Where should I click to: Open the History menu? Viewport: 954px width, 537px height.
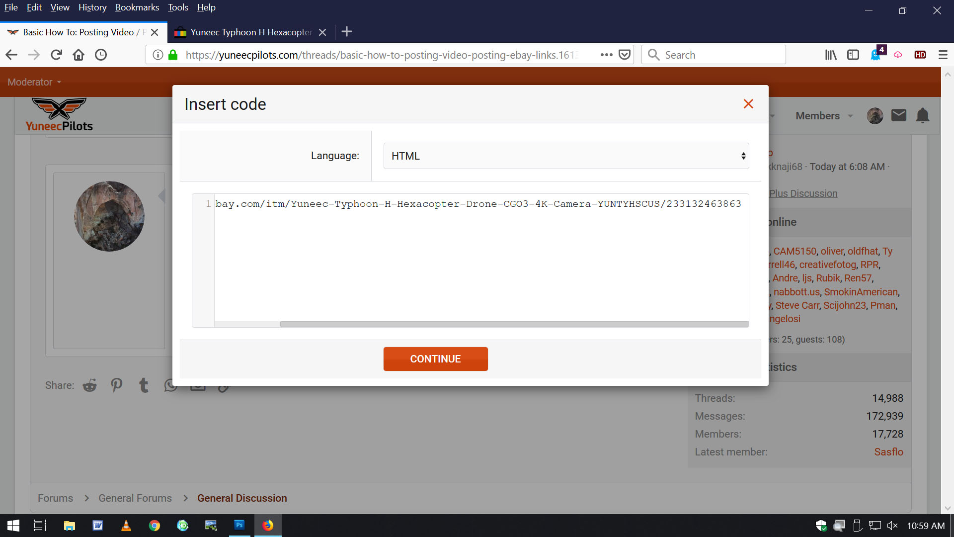92,7
